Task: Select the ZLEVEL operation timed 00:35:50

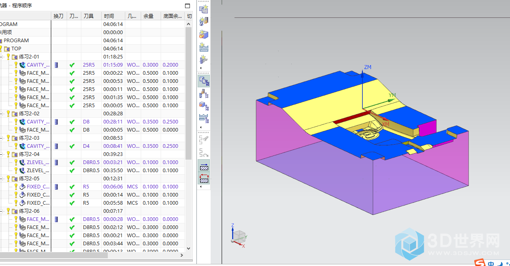Action: (38, 170)
